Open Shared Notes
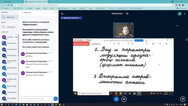 (10, 27)
